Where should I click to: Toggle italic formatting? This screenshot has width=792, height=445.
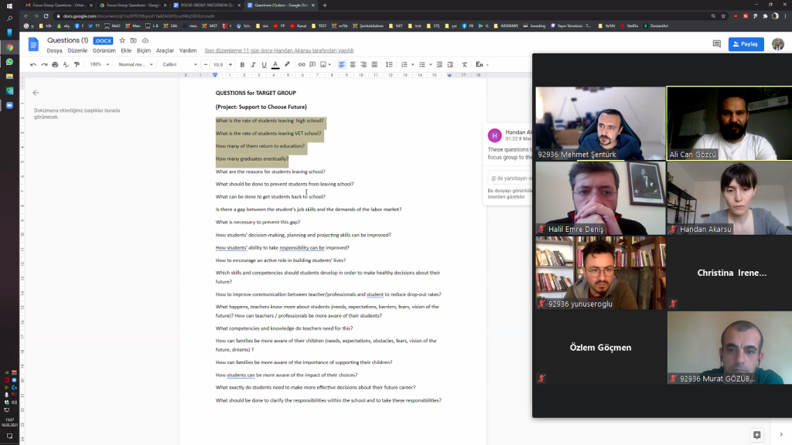(x=253, y=65)
